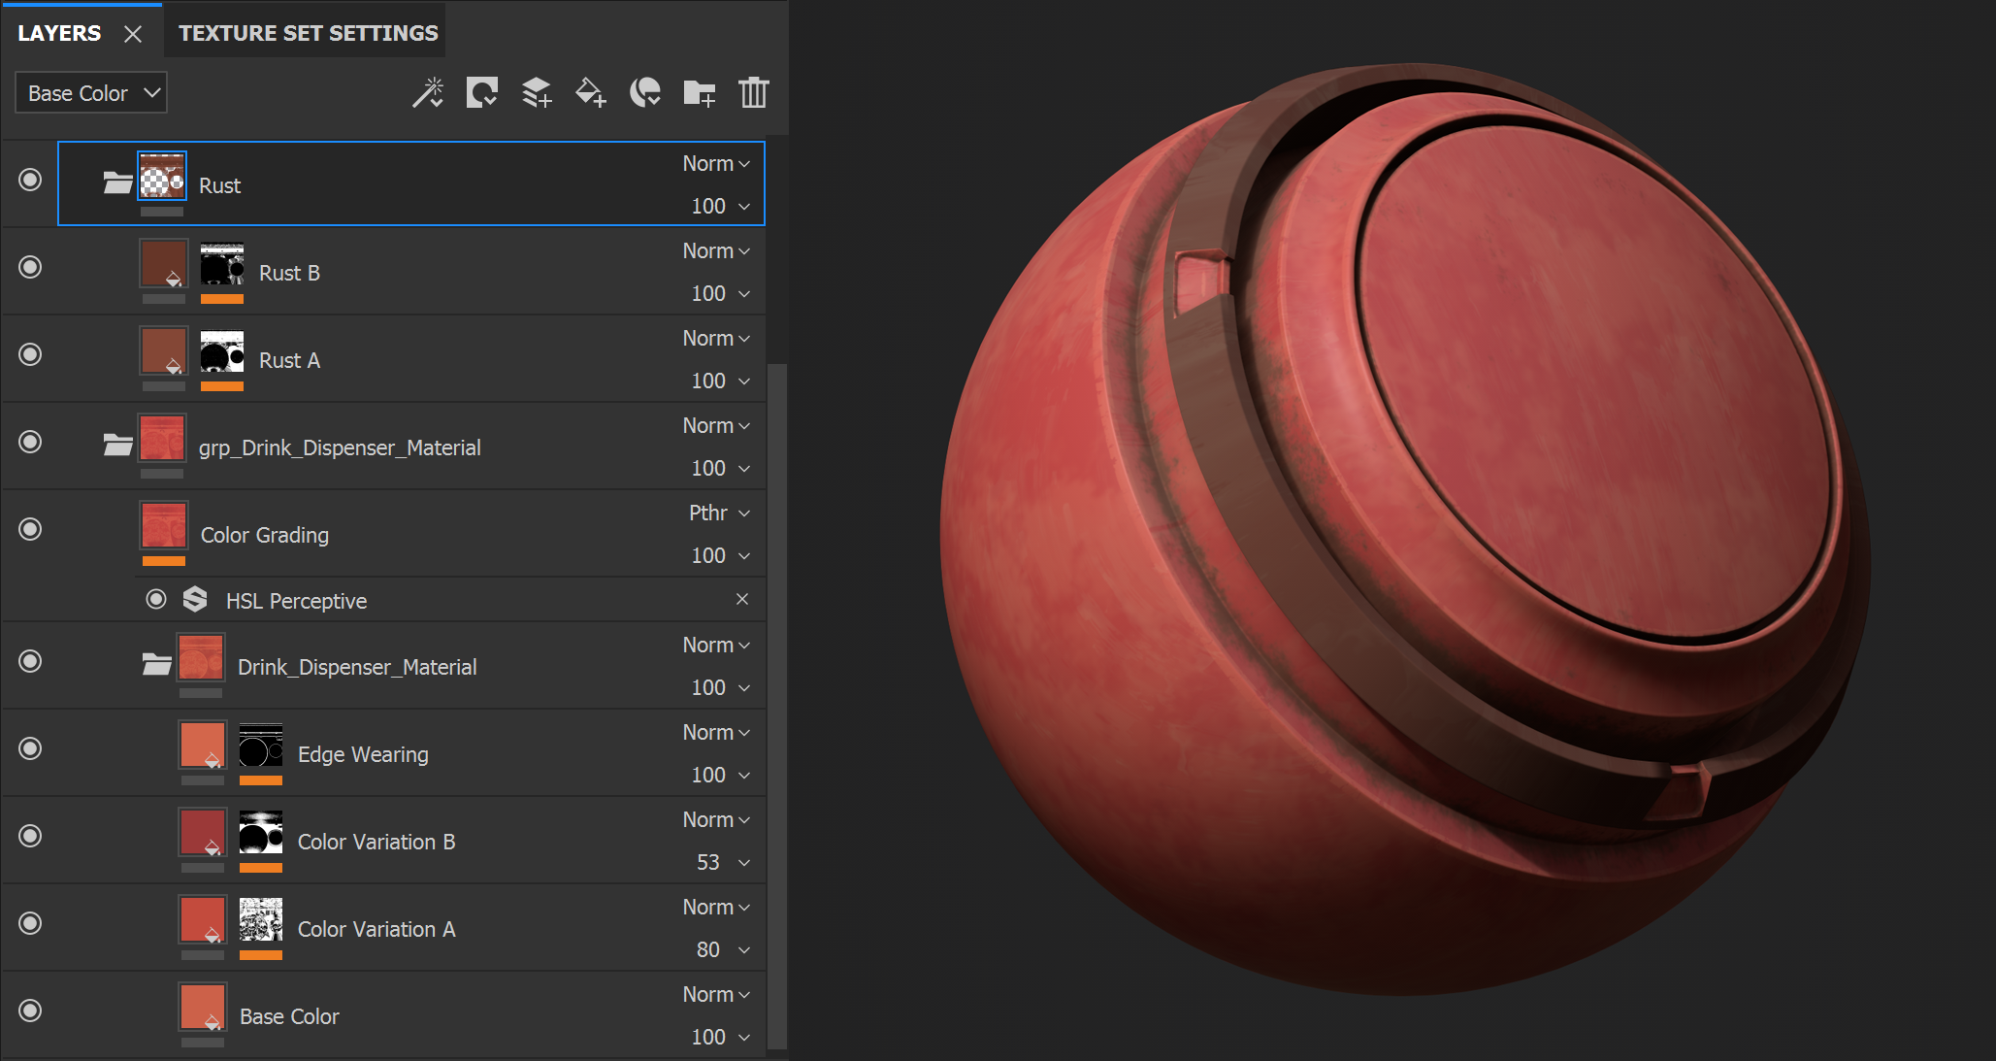Select the Rust A layer mask thumbnail
This screenshot has width=1996, height=1061.
(x=222, y=351)
